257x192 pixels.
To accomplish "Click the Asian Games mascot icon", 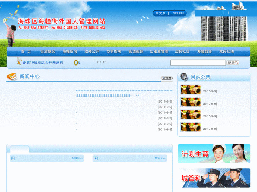I will coord(19,61).
